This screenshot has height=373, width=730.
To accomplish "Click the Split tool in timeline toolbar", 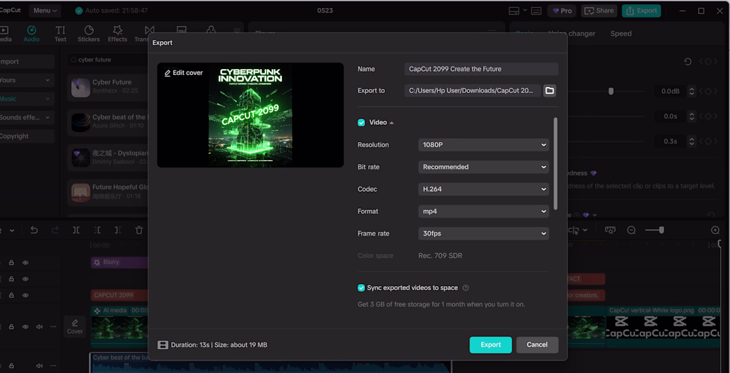I will click(x=76, y=230).
